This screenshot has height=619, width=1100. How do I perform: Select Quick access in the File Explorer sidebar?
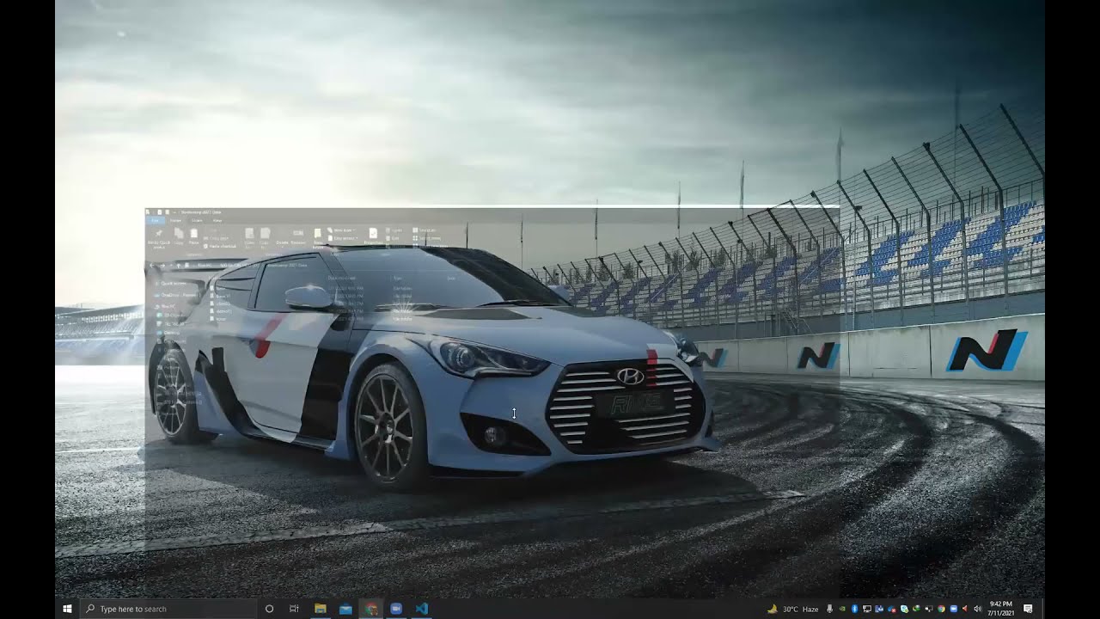coord(174,283)
